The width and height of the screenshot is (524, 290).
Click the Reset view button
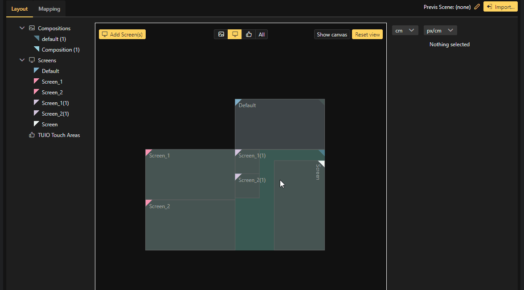(x=367, y=34)
